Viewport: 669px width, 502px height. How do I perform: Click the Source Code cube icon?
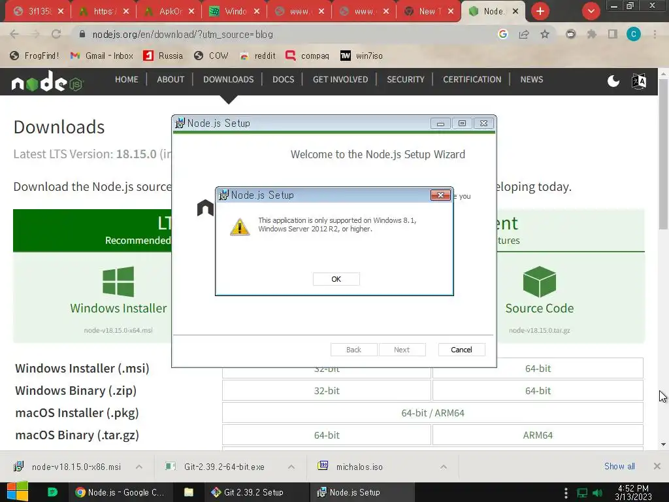539,282
